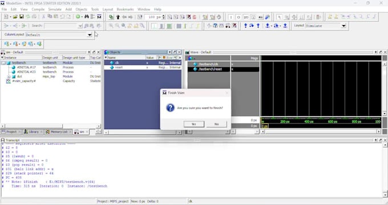The width and height of the screenshot is (388, 205).
Task: Click the Break simulation red X icon
Action: click(189, 17)
